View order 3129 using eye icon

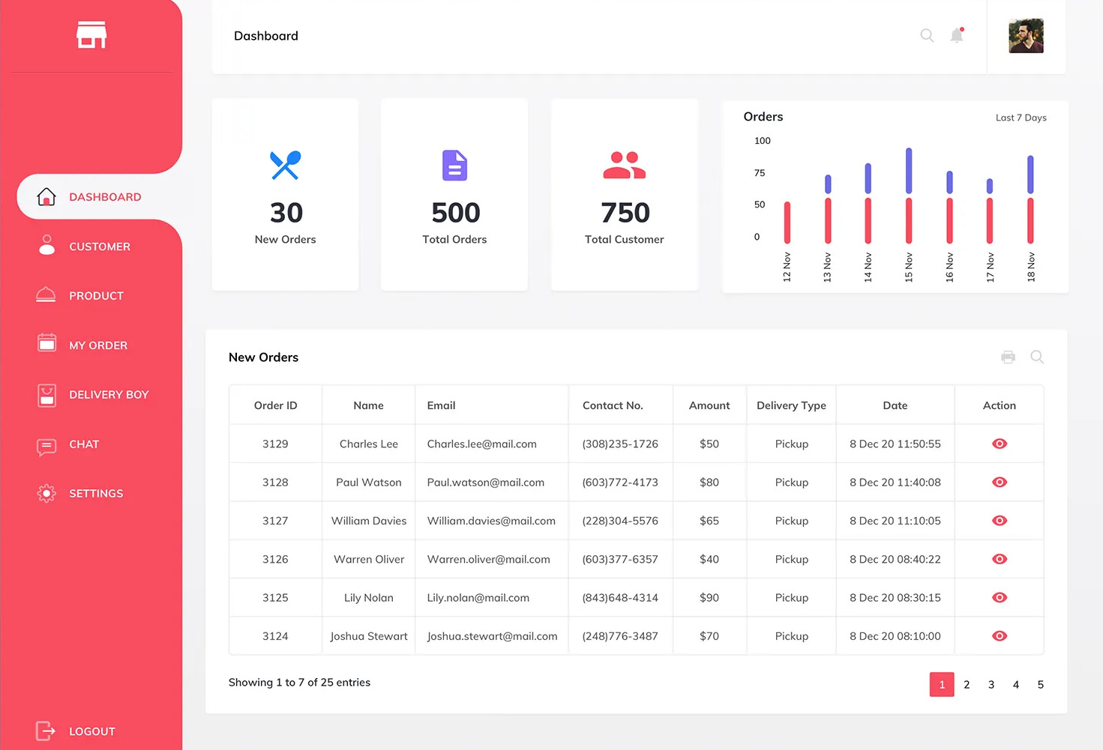click(x=1000, y=444)
